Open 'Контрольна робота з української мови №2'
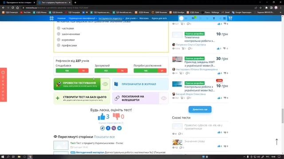Screen dimensions: 284x159 [200, 88]
